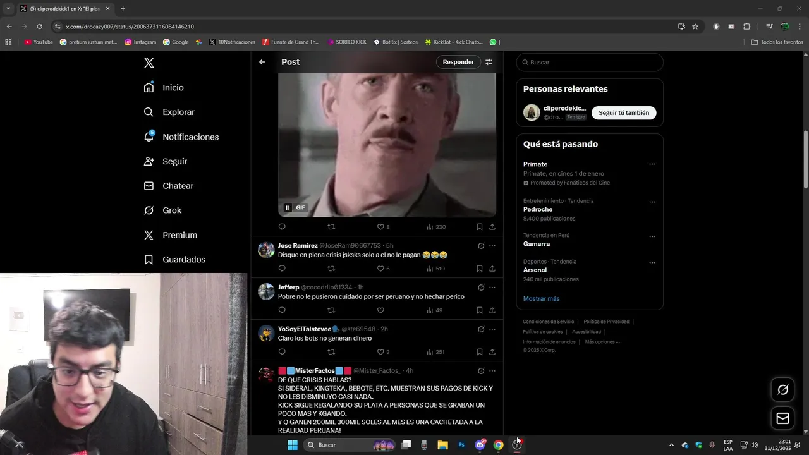809x455 pixels.
Task: Open more options on Jose Ramirez's reply
Action: [x=492, y=246]
